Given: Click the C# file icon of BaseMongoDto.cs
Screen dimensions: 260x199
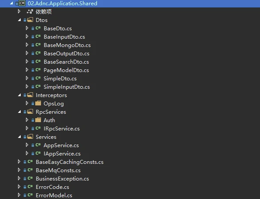Looking at the screenshot, I should tap(38, 45).
